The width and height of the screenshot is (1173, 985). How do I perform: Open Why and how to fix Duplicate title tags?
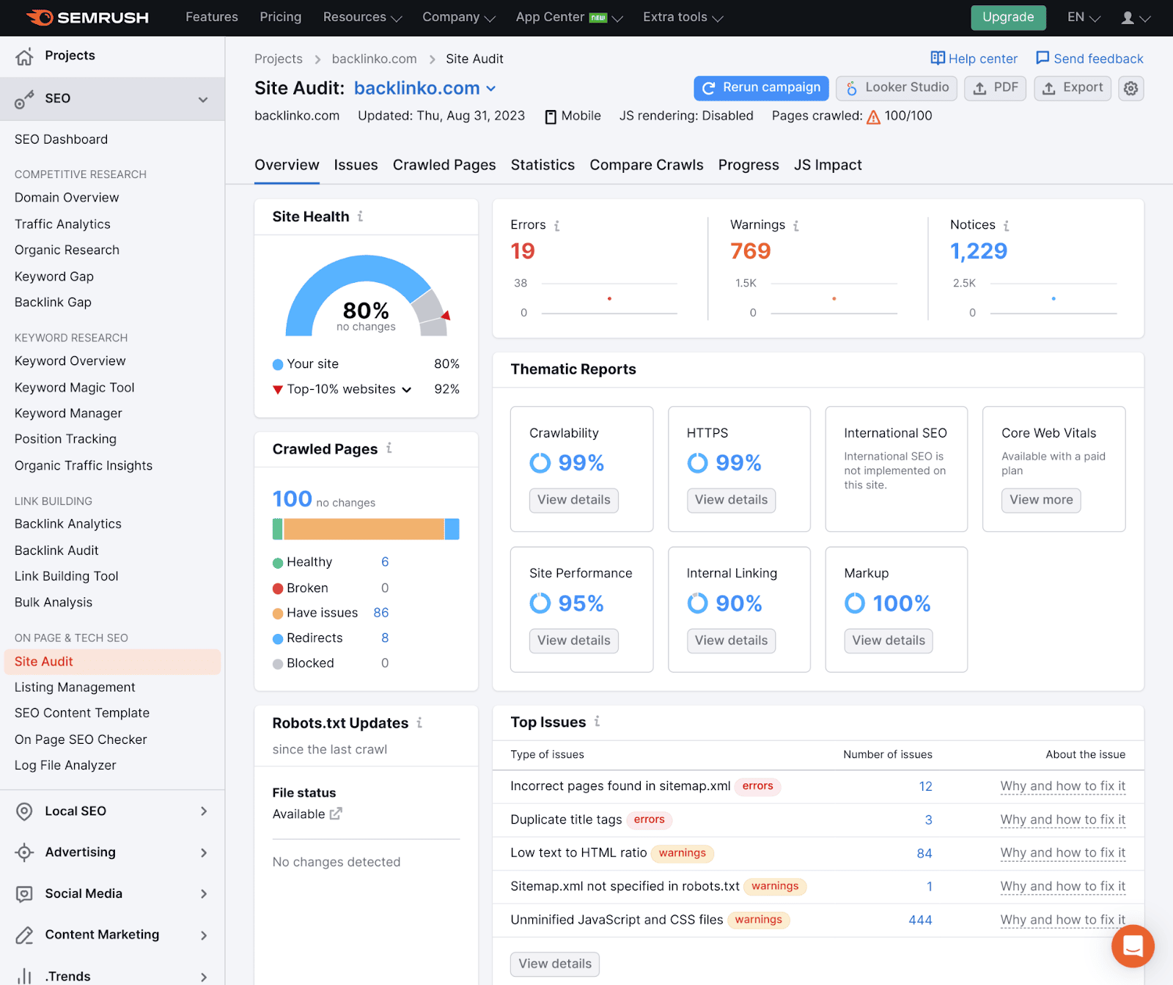tap(1062, 819)
